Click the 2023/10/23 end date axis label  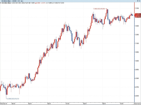[137, 104]
